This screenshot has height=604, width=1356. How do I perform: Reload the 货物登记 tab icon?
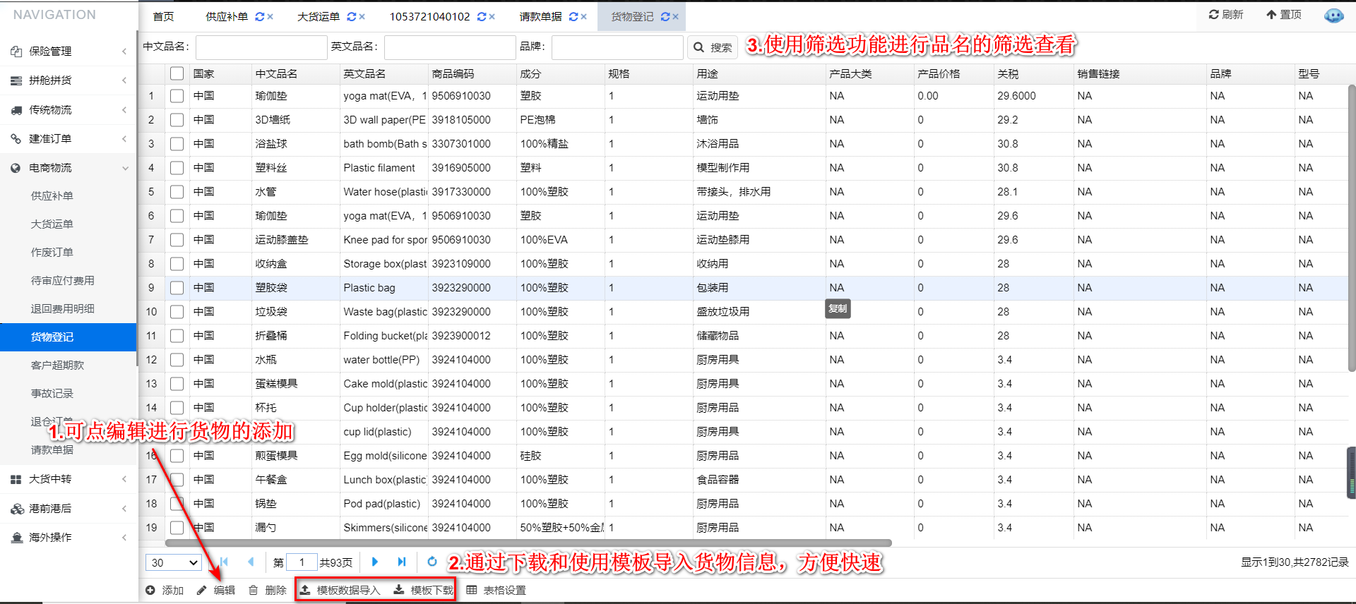coord(665,16)
